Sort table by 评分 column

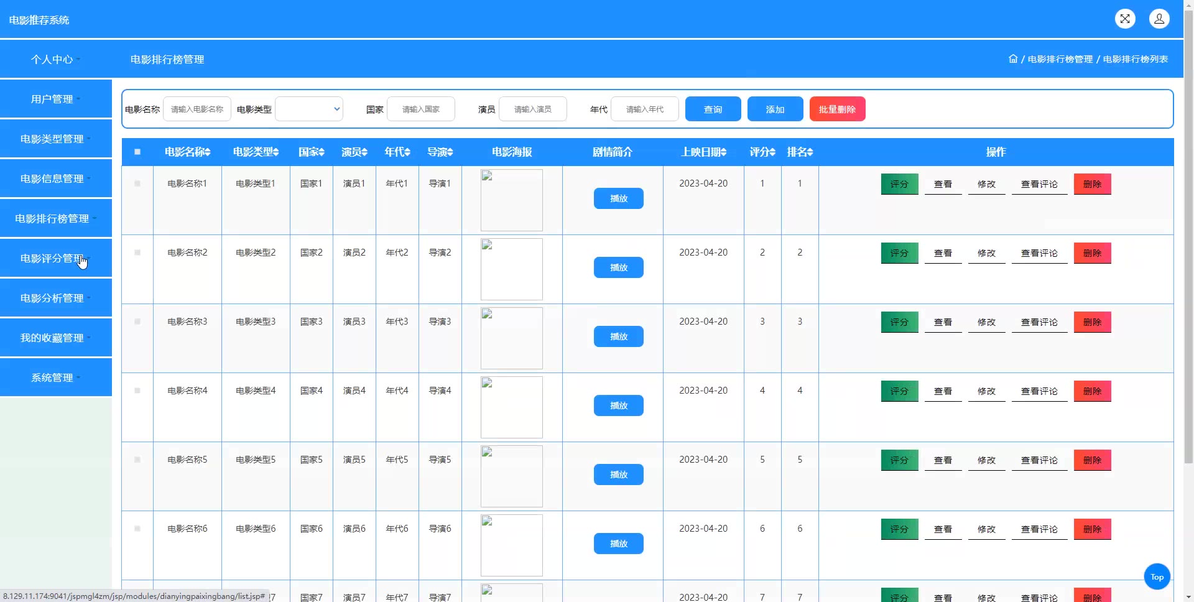762,152
